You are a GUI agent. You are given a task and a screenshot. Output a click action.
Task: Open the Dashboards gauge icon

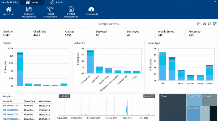coord(91,10)
